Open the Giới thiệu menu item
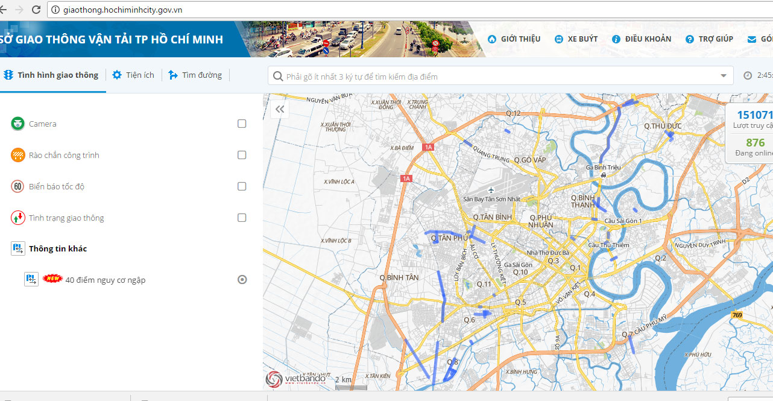This screenshot has height=401, width=773. pos(514,39)
